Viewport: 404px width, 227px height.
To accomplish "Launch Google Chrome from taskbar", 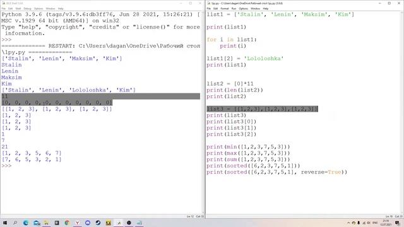I will (x=67, y=223).
